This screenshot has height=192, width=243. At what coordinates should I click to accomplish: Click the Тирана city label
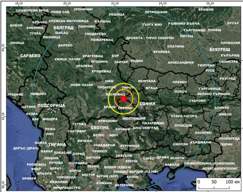pos(57,144)
